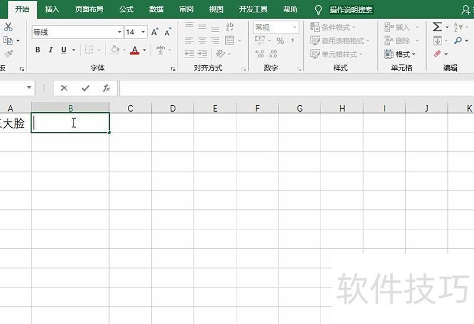Apply Comma Style
The image size is (474, 324).
point(292,40)
